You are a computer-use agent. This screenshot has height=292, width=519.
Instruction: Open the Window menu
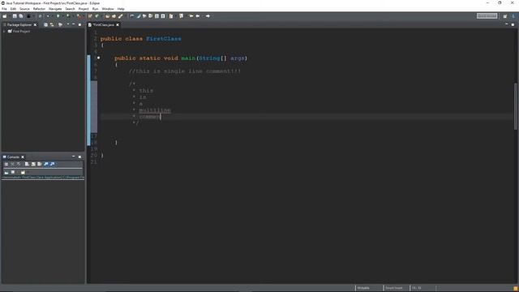[x=108, y=9]
